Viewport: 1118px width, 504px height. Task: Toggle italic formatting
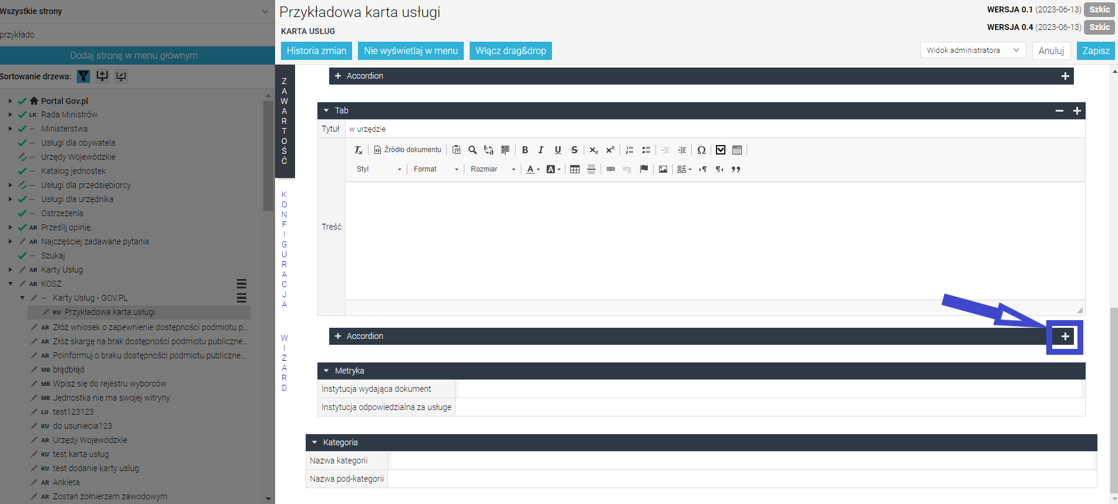(x=541, y=150)
